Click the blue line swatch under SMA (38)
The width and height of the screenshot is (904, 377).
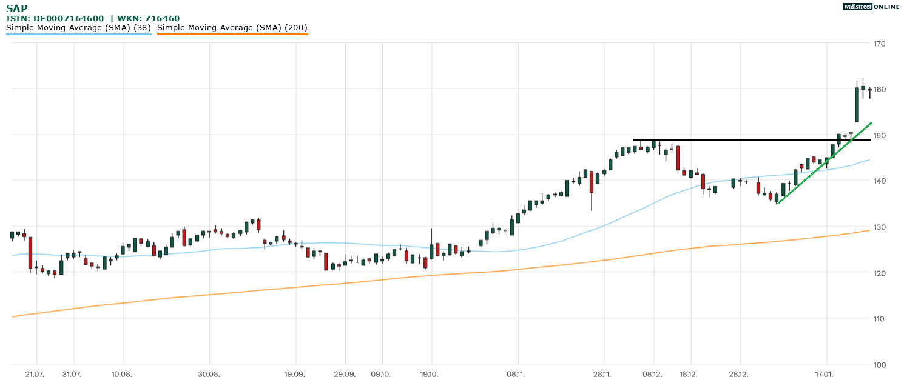point(78,34)
